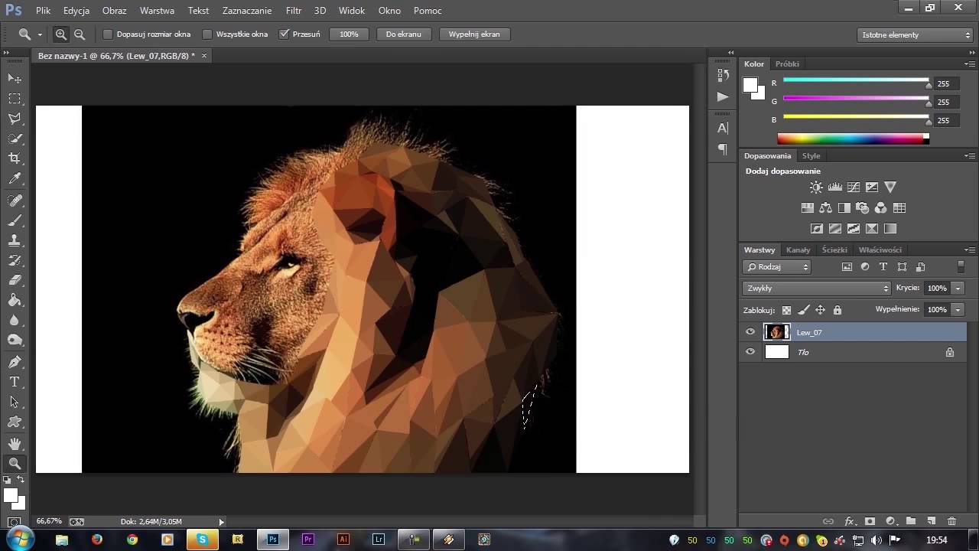The width and height of the screenshot is (979, 551).
Task: Uncheck the Przesuń checkbox
Action: tap(285, 34)
